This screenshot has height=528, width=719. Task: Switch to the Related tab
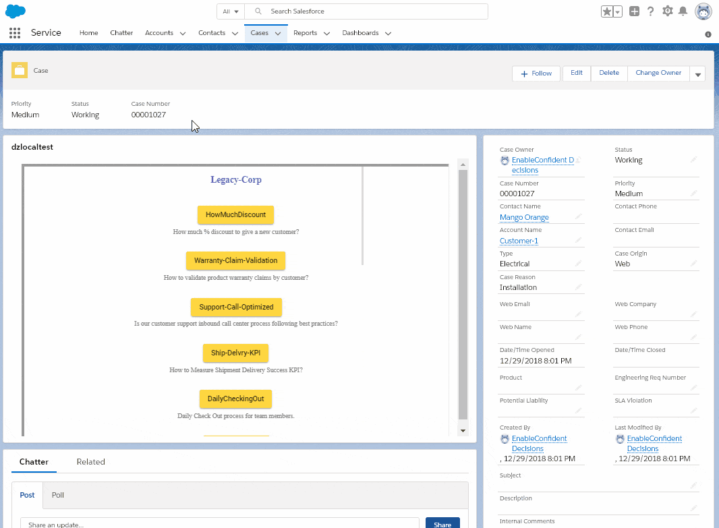click(x=90, y=461)
